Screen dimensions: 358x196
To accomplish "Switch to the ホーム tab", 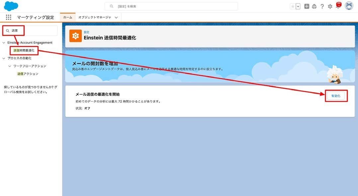I will [x=68, y=17].
